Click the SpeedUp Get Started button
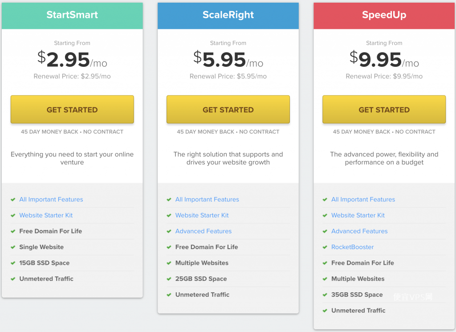The image size is (456, 332). 384,110
